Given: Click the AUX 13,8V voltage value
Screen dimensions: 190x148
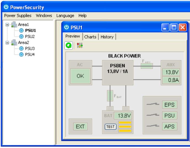Looking at the screenshot, I should coord(171,72).
